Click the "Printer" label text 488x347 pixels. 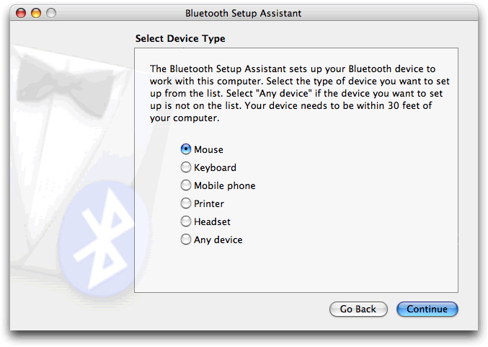coord(209,203)
